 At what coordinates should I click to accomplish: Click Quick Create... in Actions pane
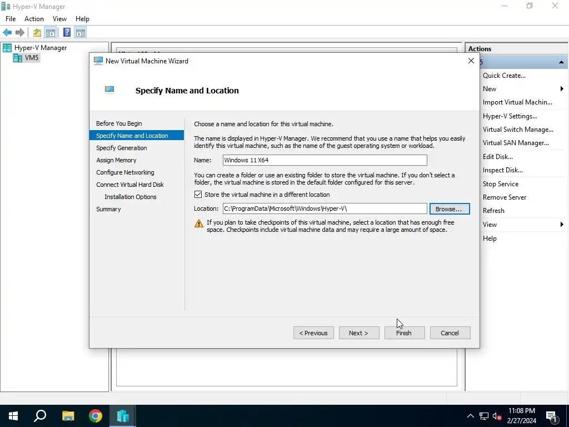click(504, 76)
